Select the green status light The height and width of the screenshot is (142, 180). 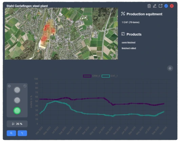point(17,111)
